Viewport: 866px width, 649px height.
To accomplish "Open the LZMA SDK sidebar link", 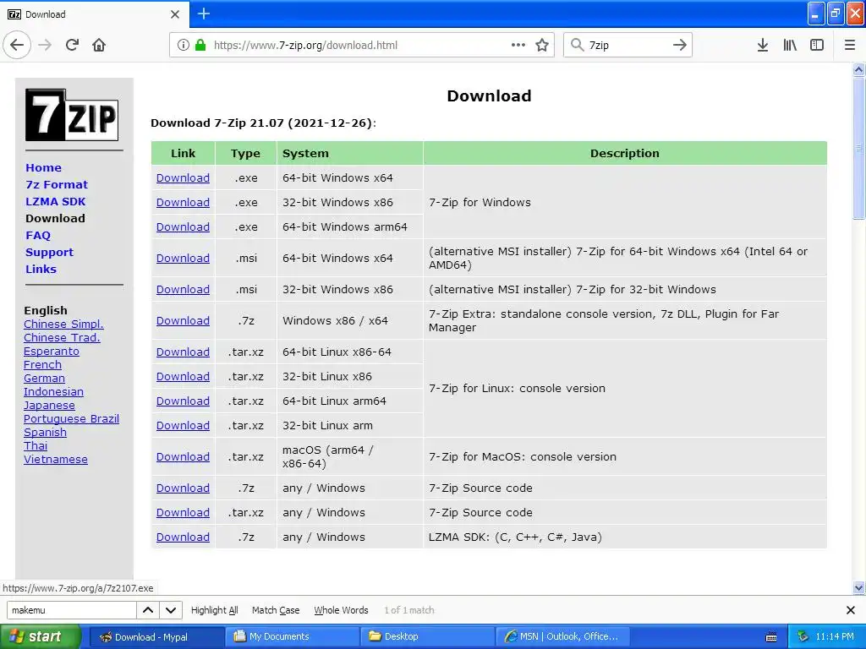I will tap(55, 201).
